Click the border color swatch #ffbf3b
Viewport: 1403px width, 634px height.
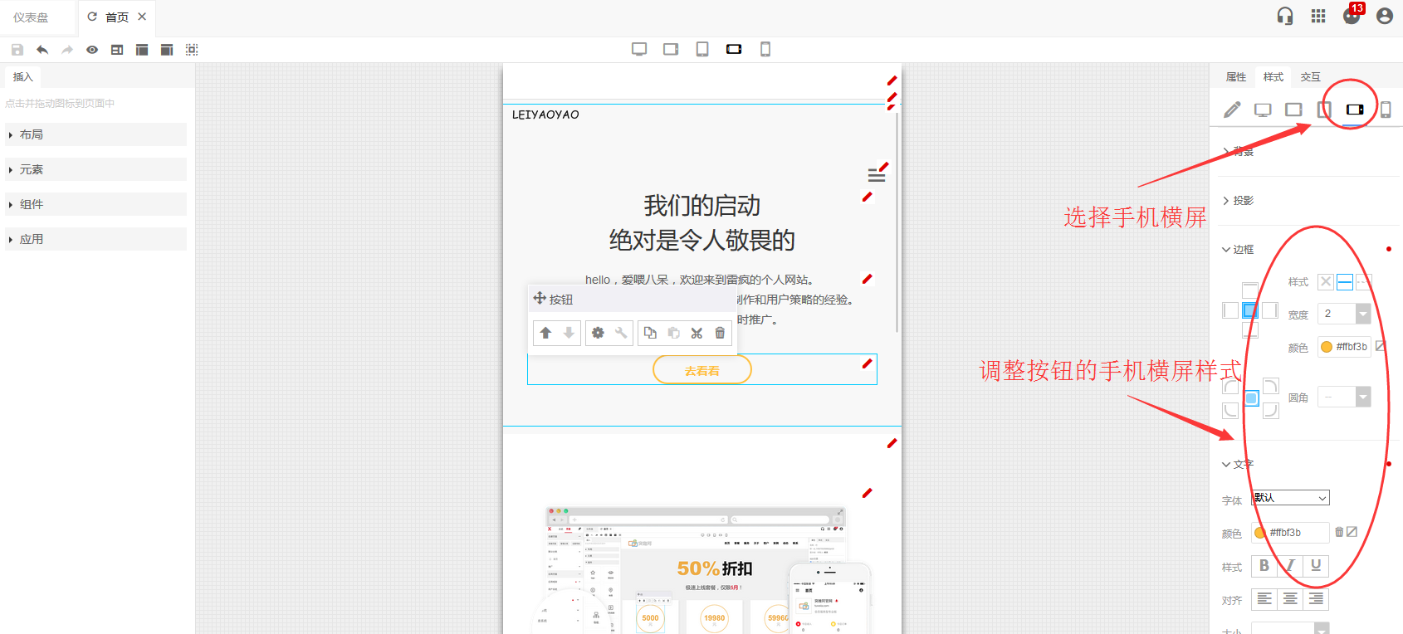1327,347
